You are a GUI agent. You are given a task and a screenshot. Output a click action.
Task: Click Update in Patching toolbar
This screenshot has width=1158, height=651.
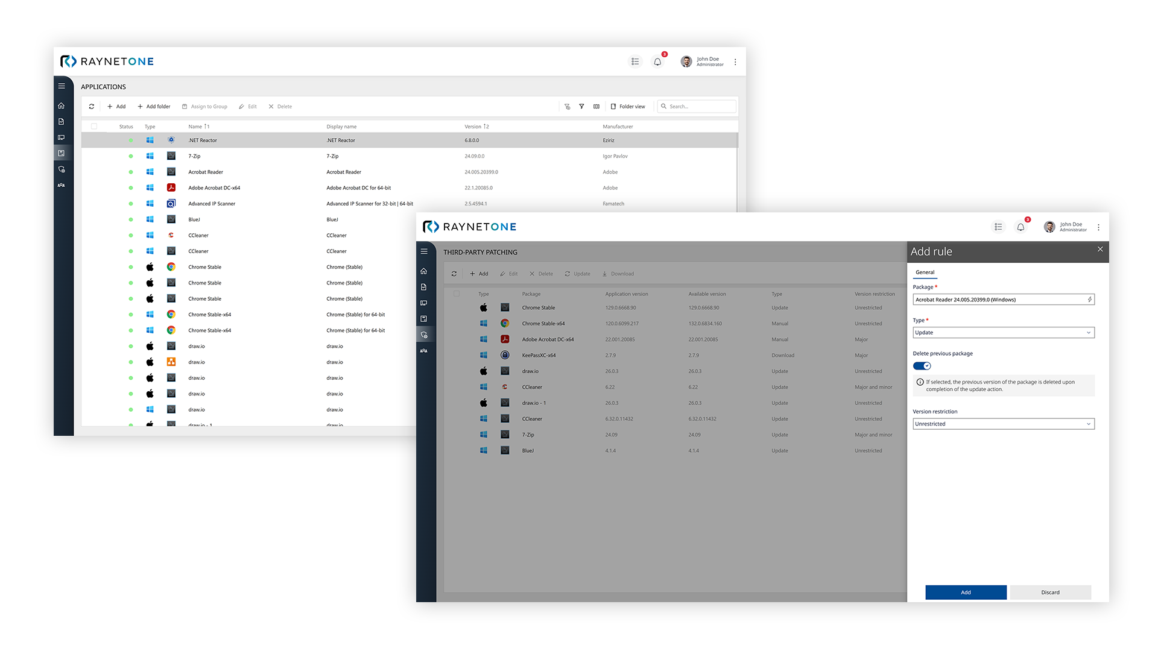point(577,274)
